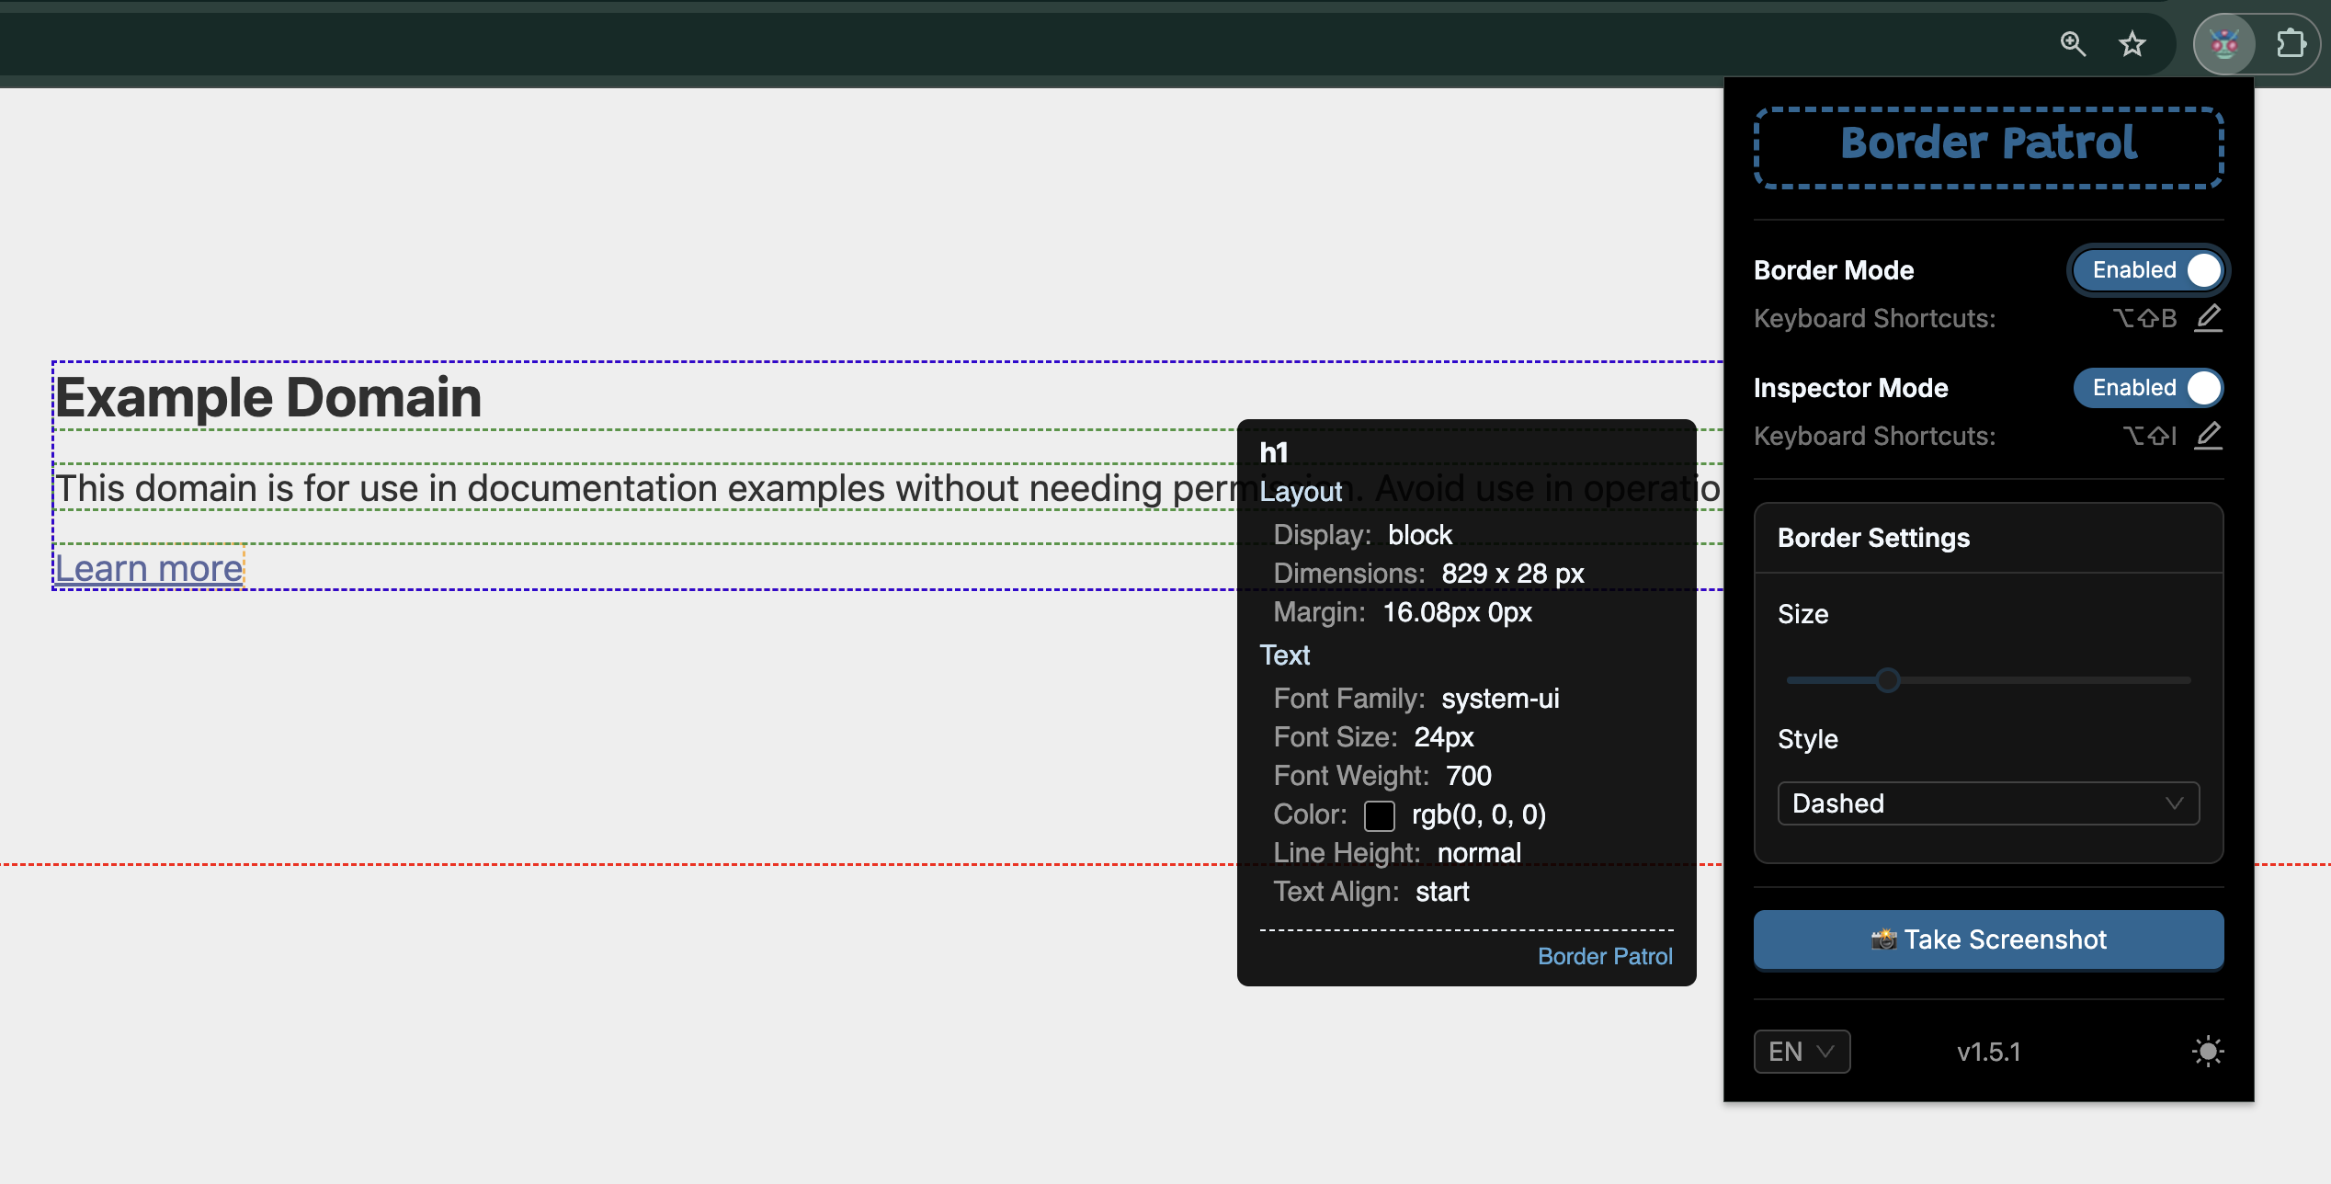Open the EN language selector
This screenshot has height=1184, width=2331.
[1801, 1051]
